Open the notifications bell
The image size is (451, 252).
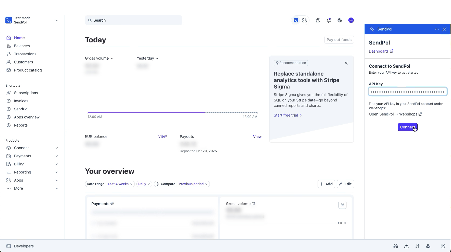(x=329, y=20)
